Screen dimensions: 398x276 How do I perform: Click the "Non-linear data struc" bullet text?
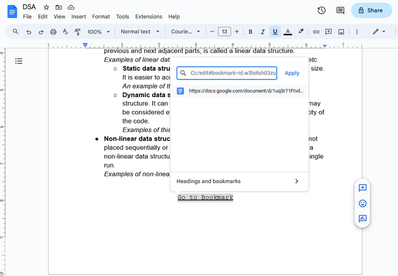coord(137,139)
